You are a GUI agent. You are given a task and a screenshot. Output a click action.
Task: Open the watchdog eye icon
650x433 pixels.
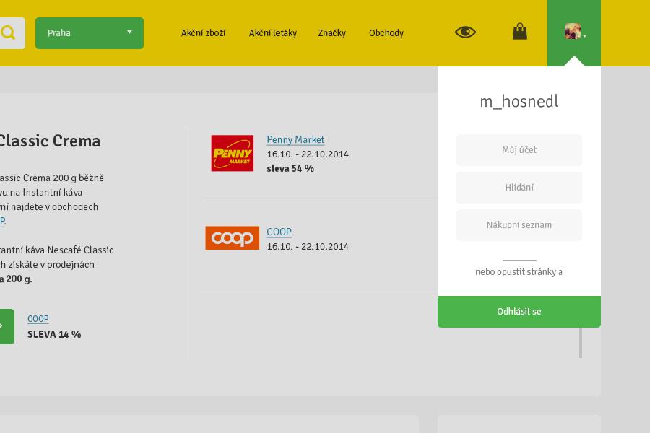[465, 32]
